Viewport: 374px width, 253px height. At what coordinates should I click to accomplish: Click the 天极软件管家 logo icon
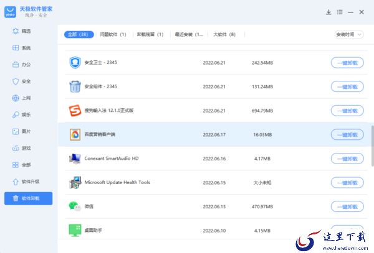click(10, 12)
